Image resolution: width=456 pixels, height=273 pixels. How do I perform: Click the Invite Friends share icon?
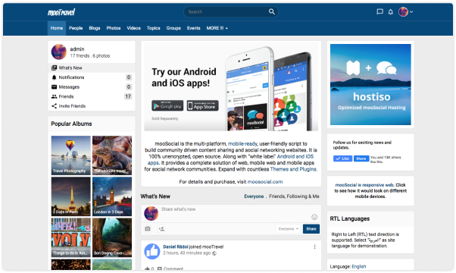(x=54, y=106)
